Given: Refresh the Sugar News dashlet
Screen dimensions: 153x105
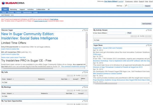Looking at the screenshot, I should click(x=149, y=45).
